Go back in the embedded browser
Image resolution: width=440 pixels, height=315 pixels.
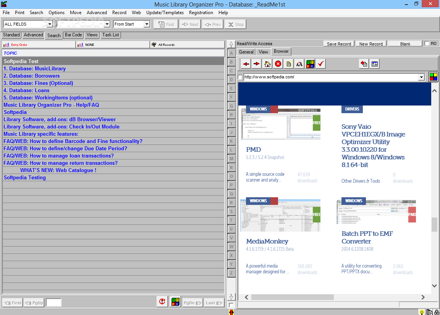(246, 64)
